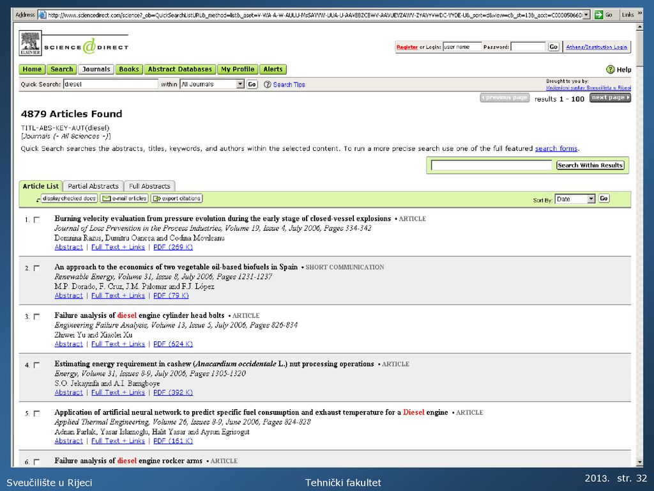This screenshot has width=654, height=491.
Task: Click the display checked docs button
Action: tap(69, 198)
